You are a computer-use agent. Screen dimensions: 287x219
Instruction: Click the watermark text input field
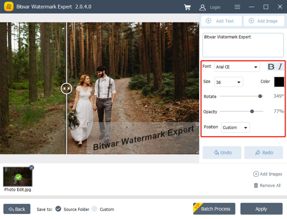[x=243, y=45]
